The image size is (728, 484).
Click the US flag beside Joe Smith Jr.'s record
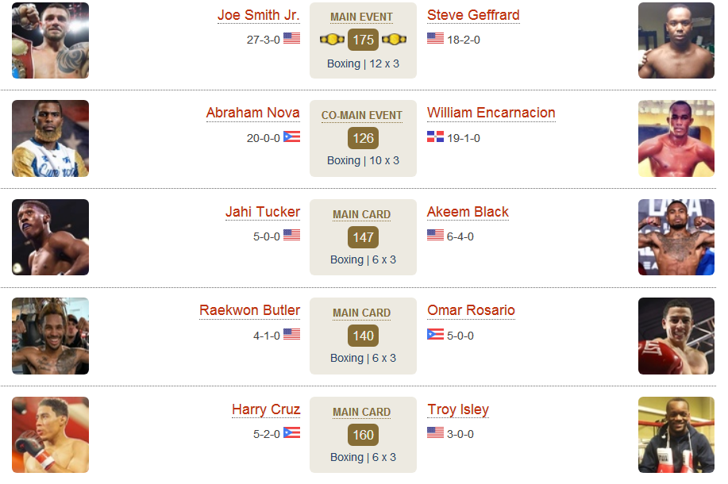291,38
